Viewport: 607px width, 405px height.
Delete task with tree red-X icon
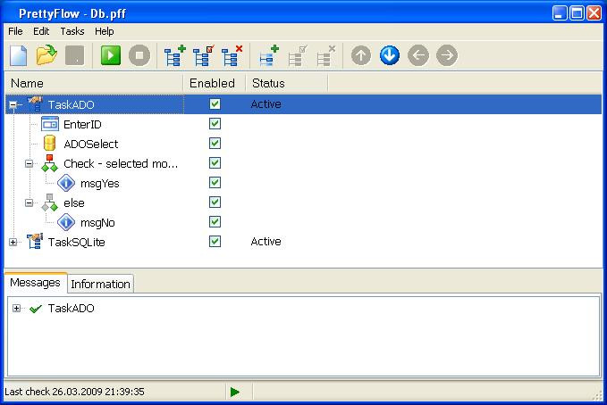tap(232, 55)
